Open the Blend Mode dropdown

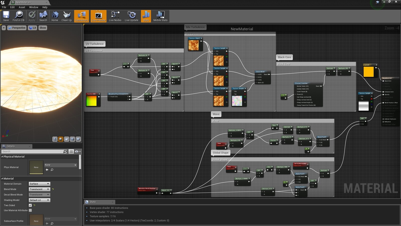pyautogui.click(x=39, y=189)
